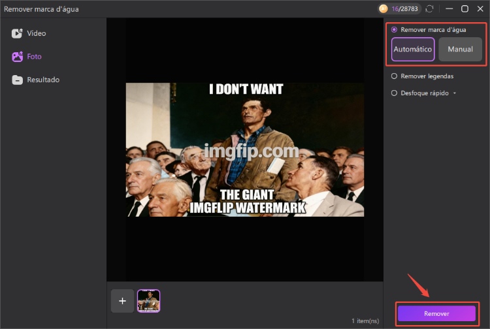The image size is (490, 329).
Task: Enable the Remover legendas radio option
Action: [x=394, y=76]
